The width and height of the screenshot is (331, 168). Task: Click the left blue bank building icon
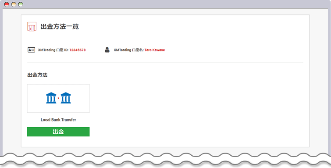click(51, 98)
